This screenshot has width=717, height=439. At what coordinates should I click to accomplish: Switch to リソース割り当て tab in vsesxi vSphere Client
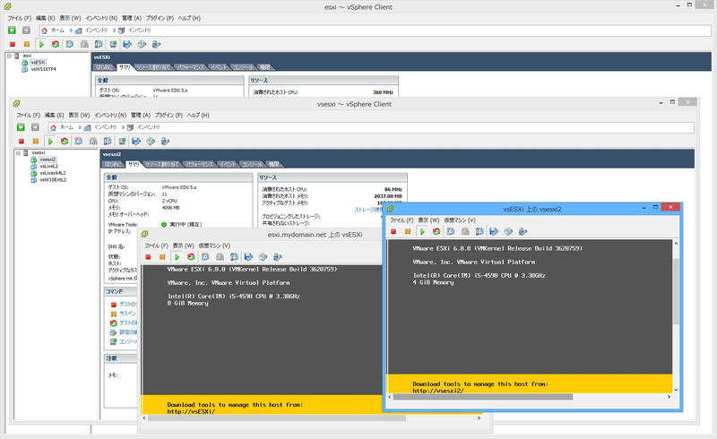coord(162,164)
